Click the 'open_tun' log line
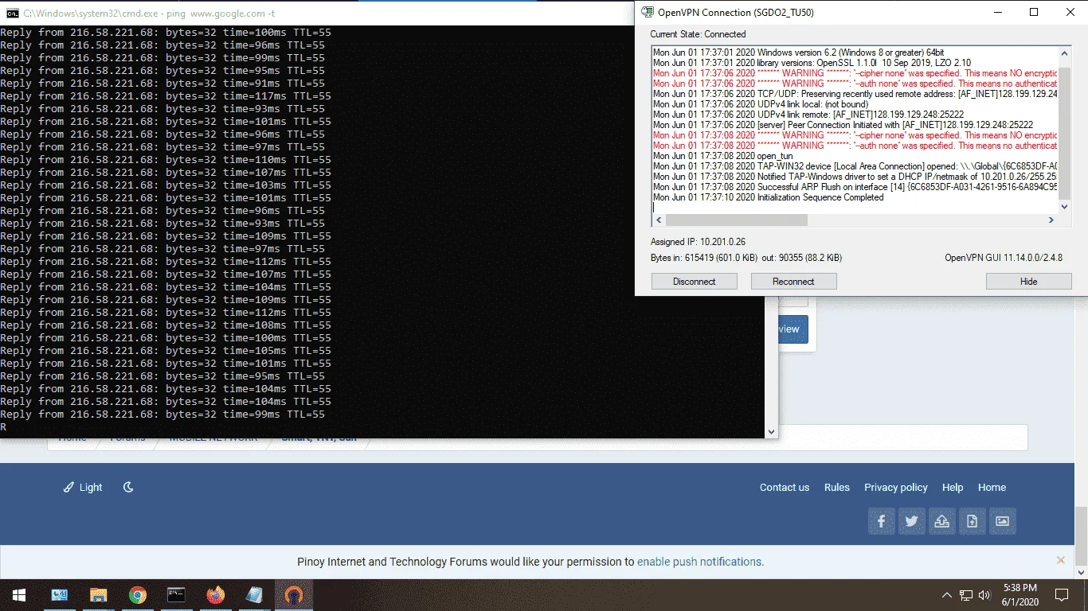1088x611 pixels. (x=722, y=156)
